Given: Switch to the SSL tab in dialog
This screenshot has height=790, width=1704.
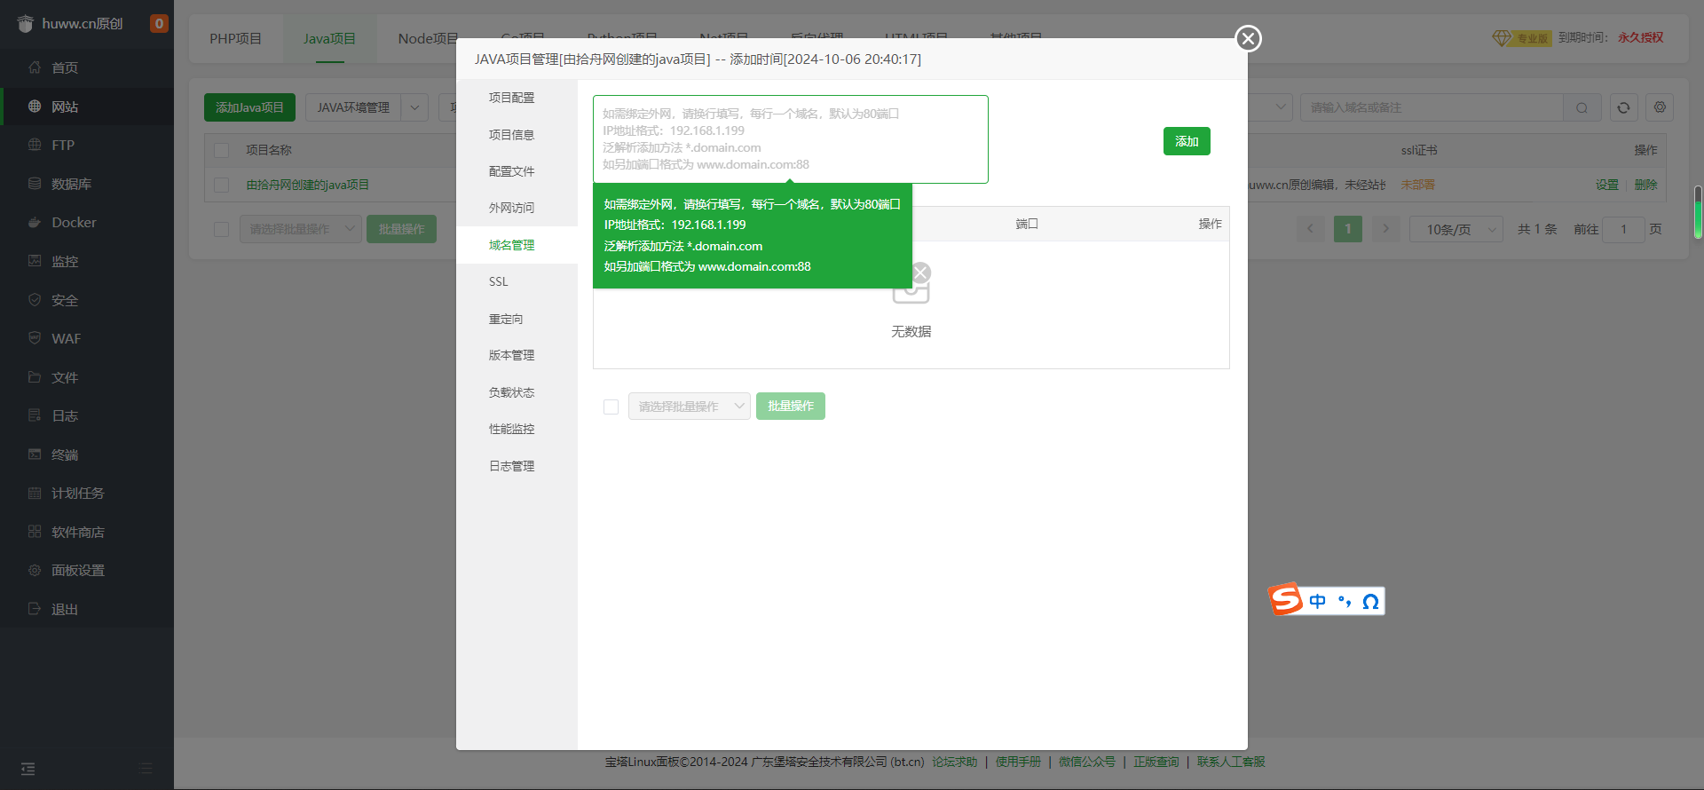Looking at the screenshot, I should (x=499, y=281).
